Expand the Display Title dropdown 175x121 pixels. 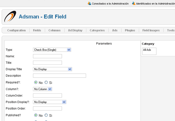pyautogui.click(x=52, y=69)
